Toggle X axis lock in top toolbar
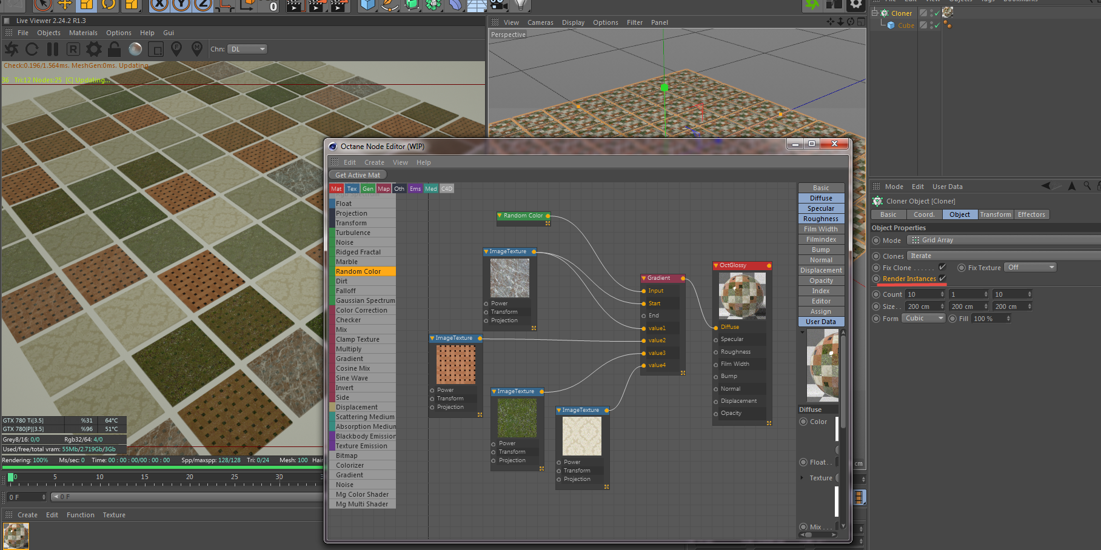Viewport: 1101px width, 550px height. [159, 5]
